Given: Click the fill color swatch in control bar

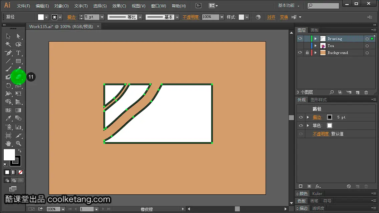Looking at the screenshot, I should click(x=41, y=17).
